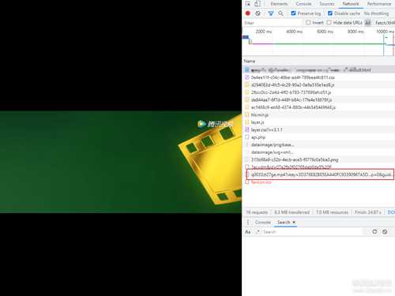Open the No throttling dropdown
395x296 pixels.
click(376, 13)
